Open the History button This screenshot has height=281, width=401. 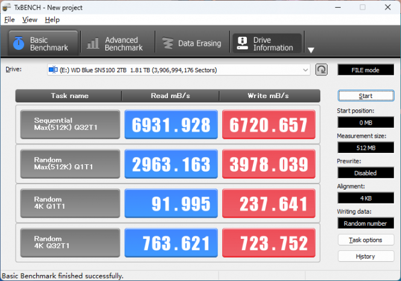click(x=365, y=256)
